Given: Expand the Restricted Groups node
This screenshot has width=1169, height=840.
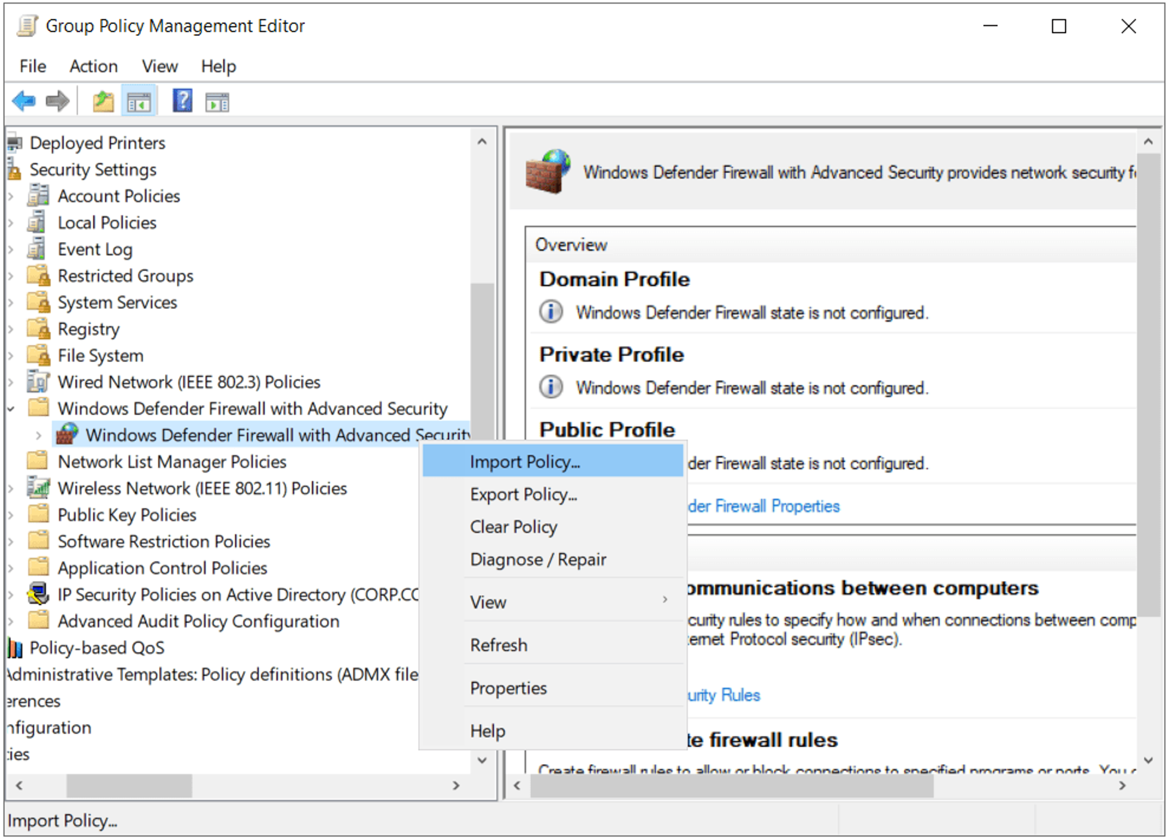Looking at the screenshot, I should click(10, 276).
